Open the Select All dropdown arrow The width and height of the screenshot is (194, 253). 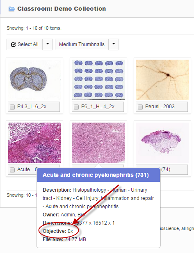click(48, 44)
